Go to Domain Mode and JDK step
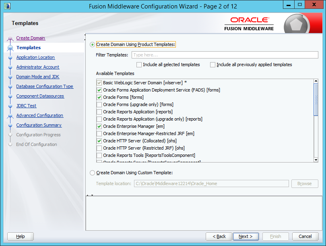The width and height of the screenshot is (326, 246). pos(38,77)
